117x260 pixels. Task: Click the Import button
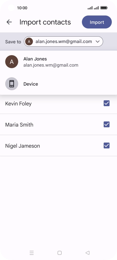pos(97,22)
